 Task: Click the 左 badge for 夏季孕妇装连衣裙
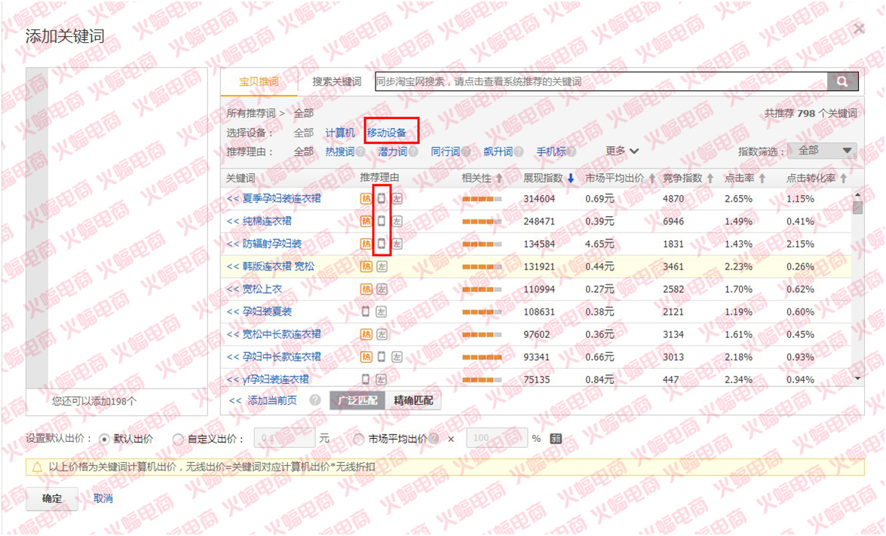pos(397,199)
